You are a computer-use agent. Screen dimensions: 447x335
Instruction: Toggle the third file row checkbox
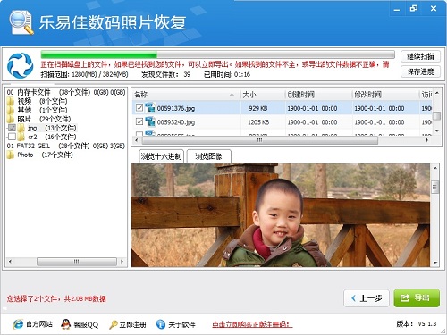pyautogui.click(x=139, y=134)
